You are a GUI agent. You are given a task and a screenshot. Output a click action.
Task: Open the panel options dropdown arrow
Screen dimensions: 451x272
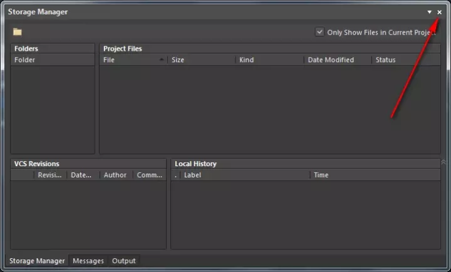click(x=429, y=12)
